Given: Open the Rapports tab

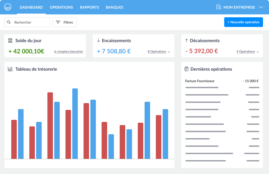Looking at the screenshot, I should [89, 7].
